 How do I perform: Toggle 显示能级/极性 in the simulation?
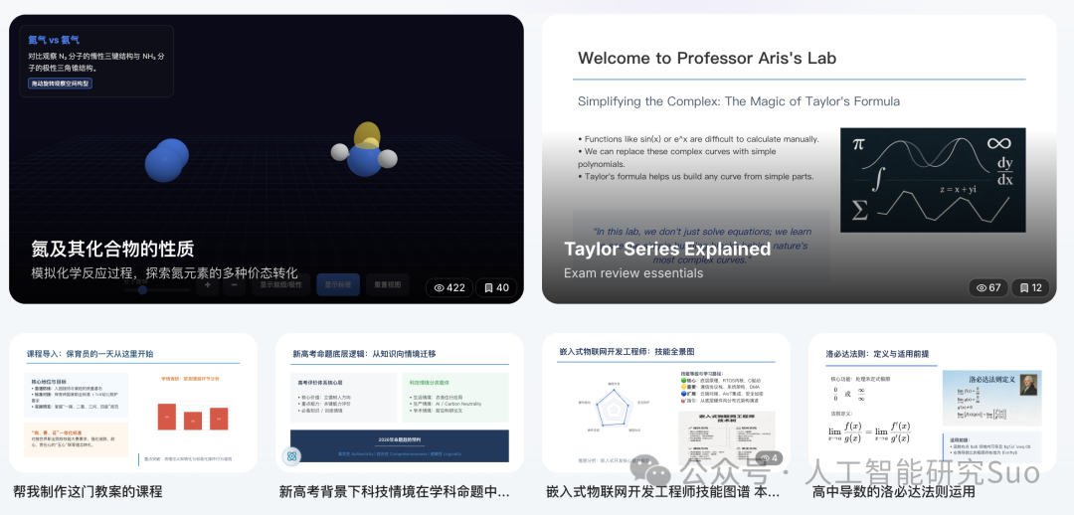tap(280, 285)
